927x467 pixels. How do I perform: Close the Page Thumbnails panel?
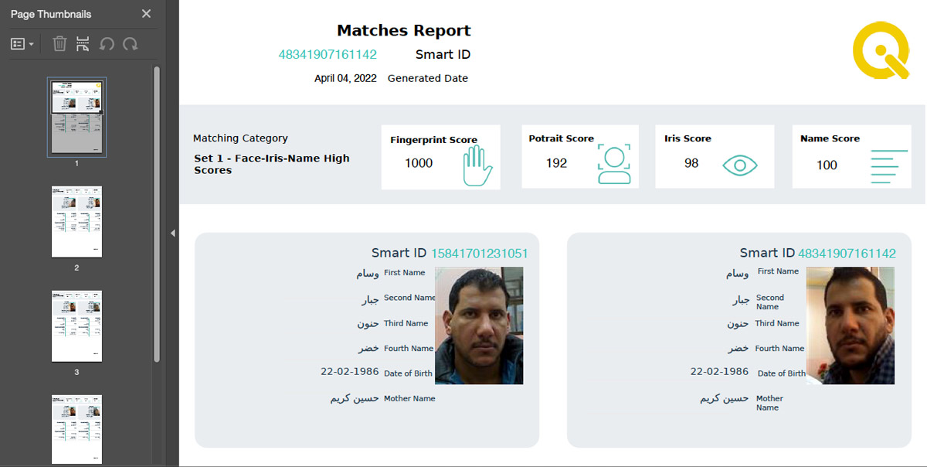click(146, 14)
